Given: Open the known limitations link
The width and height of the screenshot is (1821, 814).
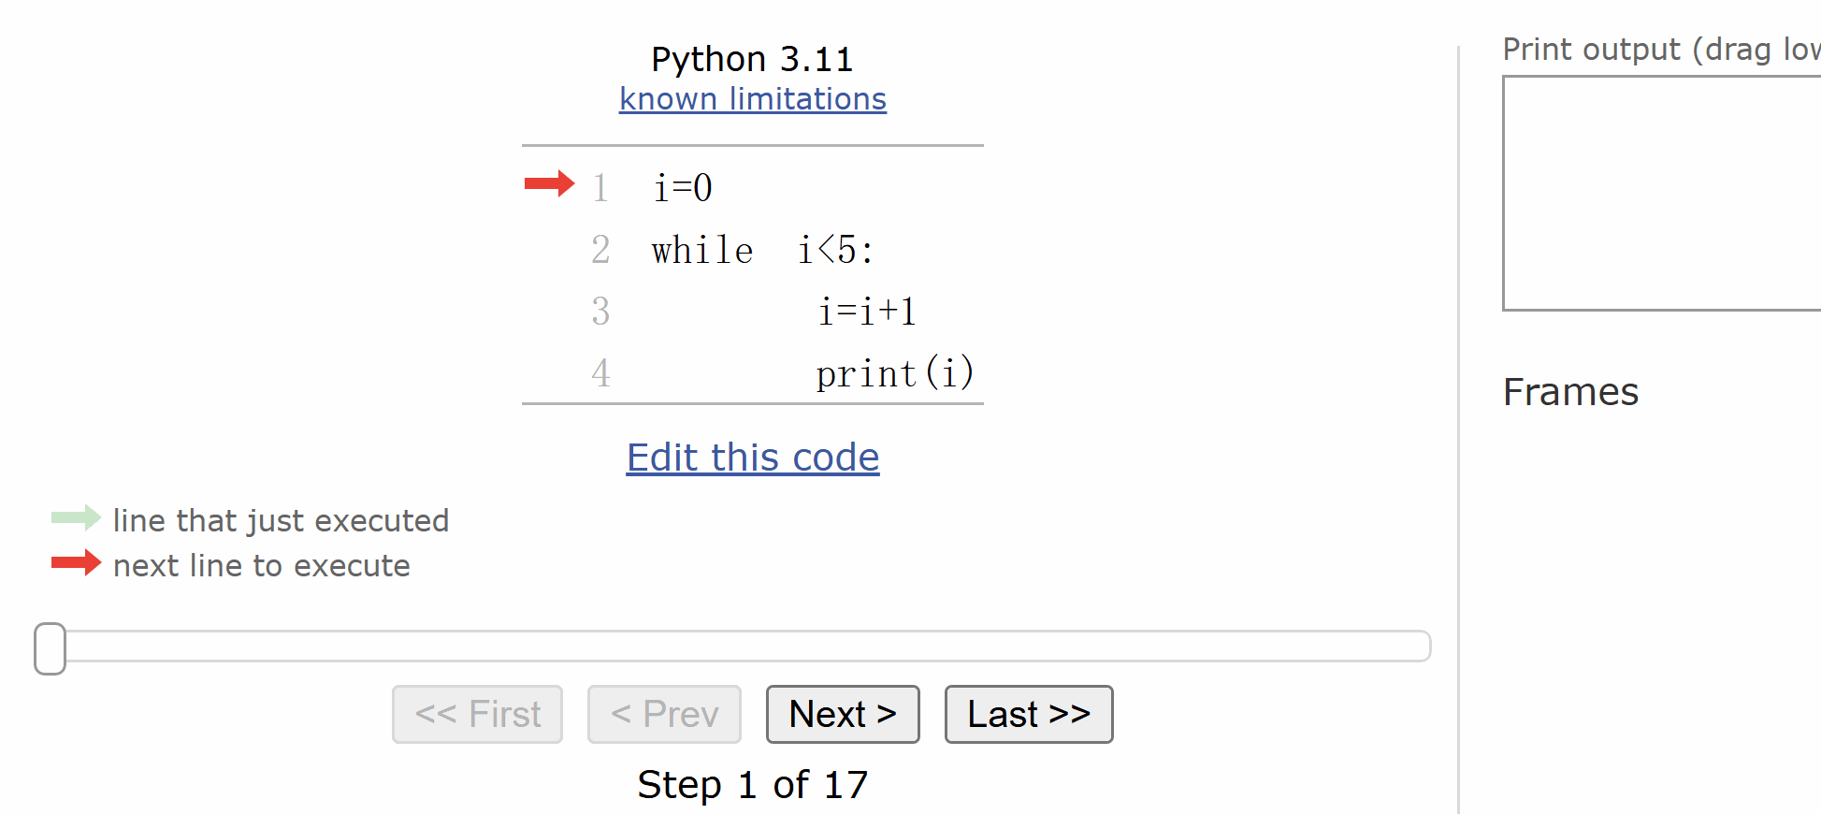Looking at the screenshot, I should (752, 99).
